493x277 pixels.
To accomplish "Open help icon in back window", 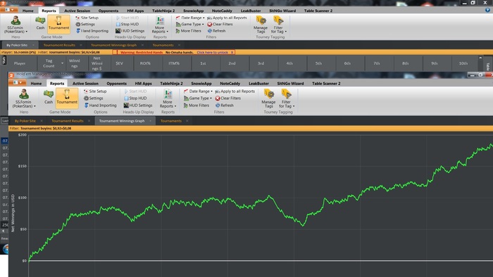I will click(x=487, y=11).
